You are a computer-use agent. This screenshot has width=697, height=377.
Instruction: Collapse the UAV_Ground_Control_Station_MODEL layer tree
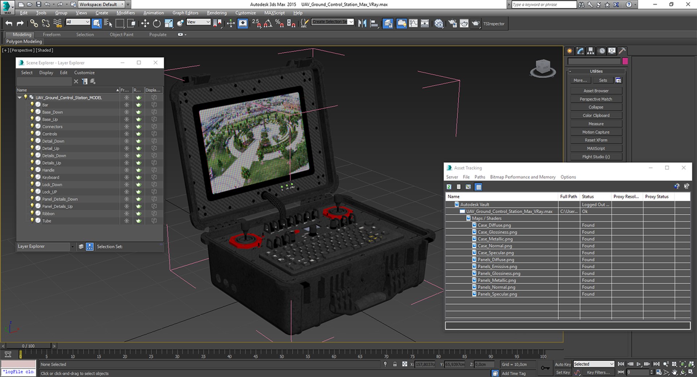pyautogui.click(x=20, y=97)
